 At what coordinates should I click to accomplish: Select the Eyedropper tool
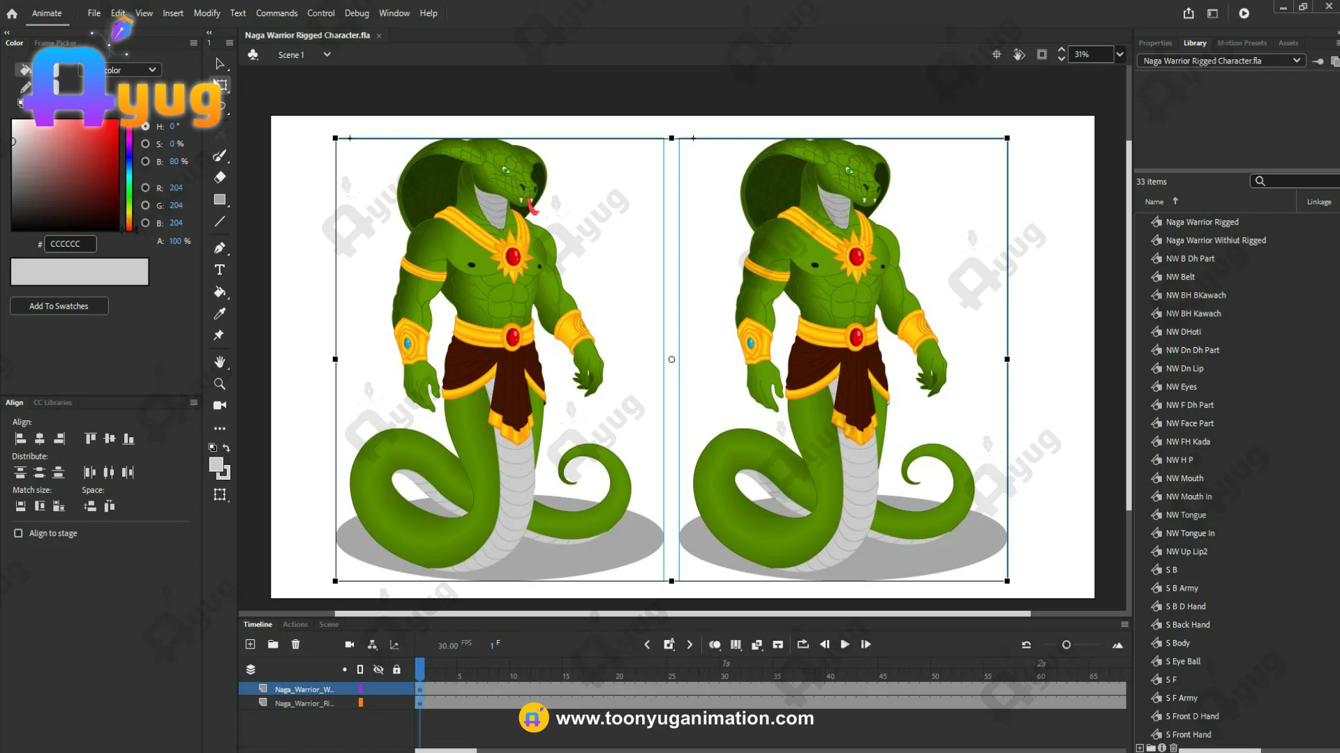click(x=220, y=314)
